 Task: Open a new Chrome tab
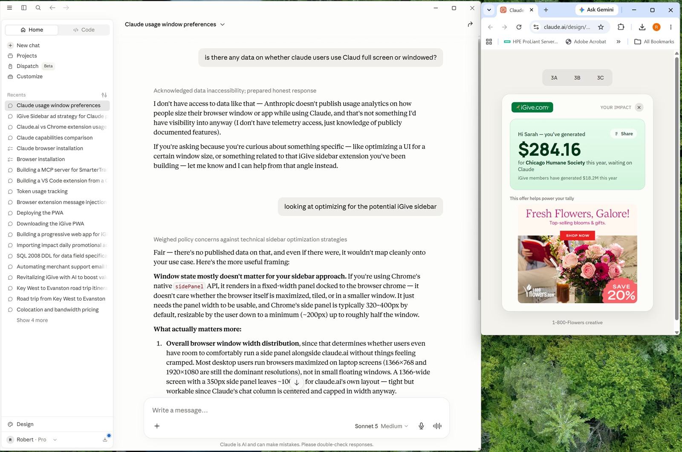(546, 10)
